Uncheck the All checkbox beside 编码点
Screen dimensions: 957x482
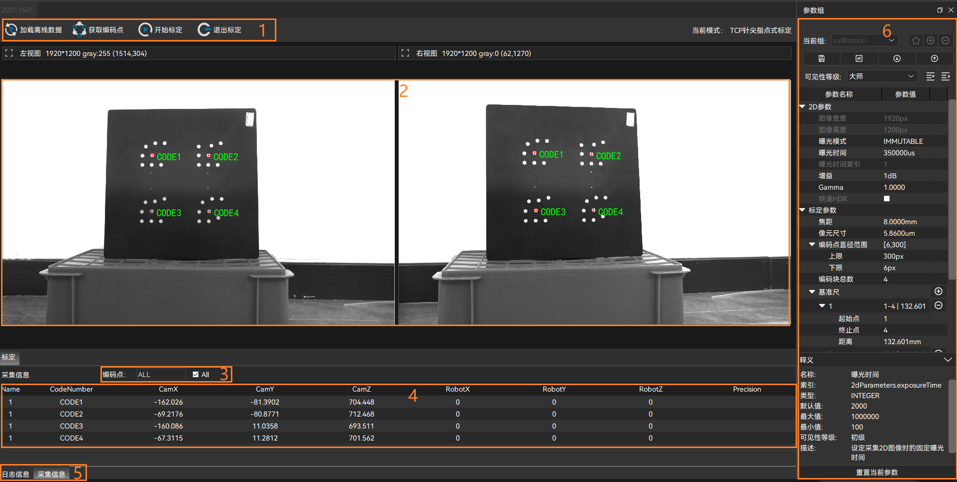(195, 374)
